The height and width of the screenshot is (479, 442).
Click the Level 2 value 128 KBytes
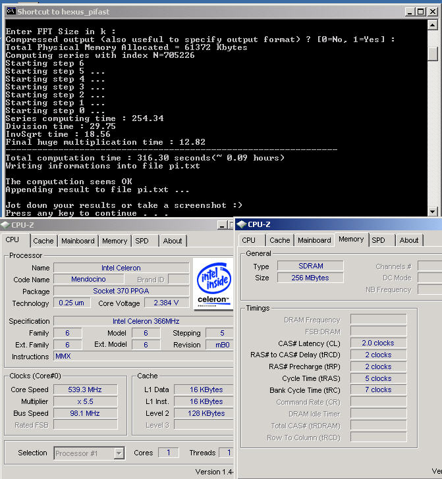(204, 413)
